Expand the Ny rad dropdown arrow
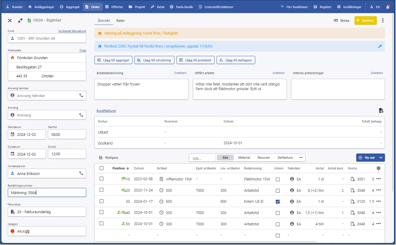 point(381,158)
